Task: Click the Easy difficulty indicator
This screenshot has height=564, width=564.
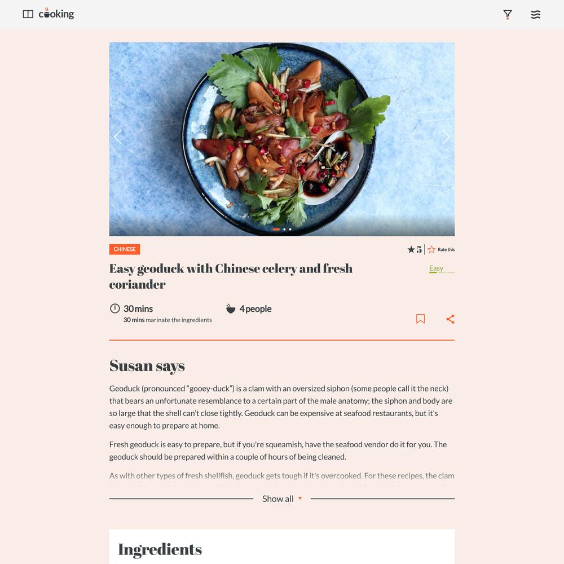Action: point(442,268)
